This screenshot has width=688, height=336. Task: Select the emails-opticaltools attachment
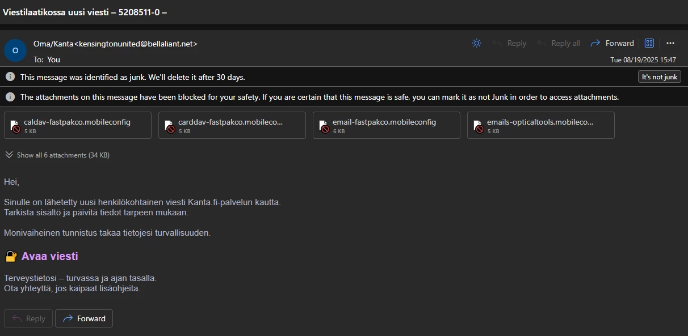pyautogui.click(x=540, y=125)
